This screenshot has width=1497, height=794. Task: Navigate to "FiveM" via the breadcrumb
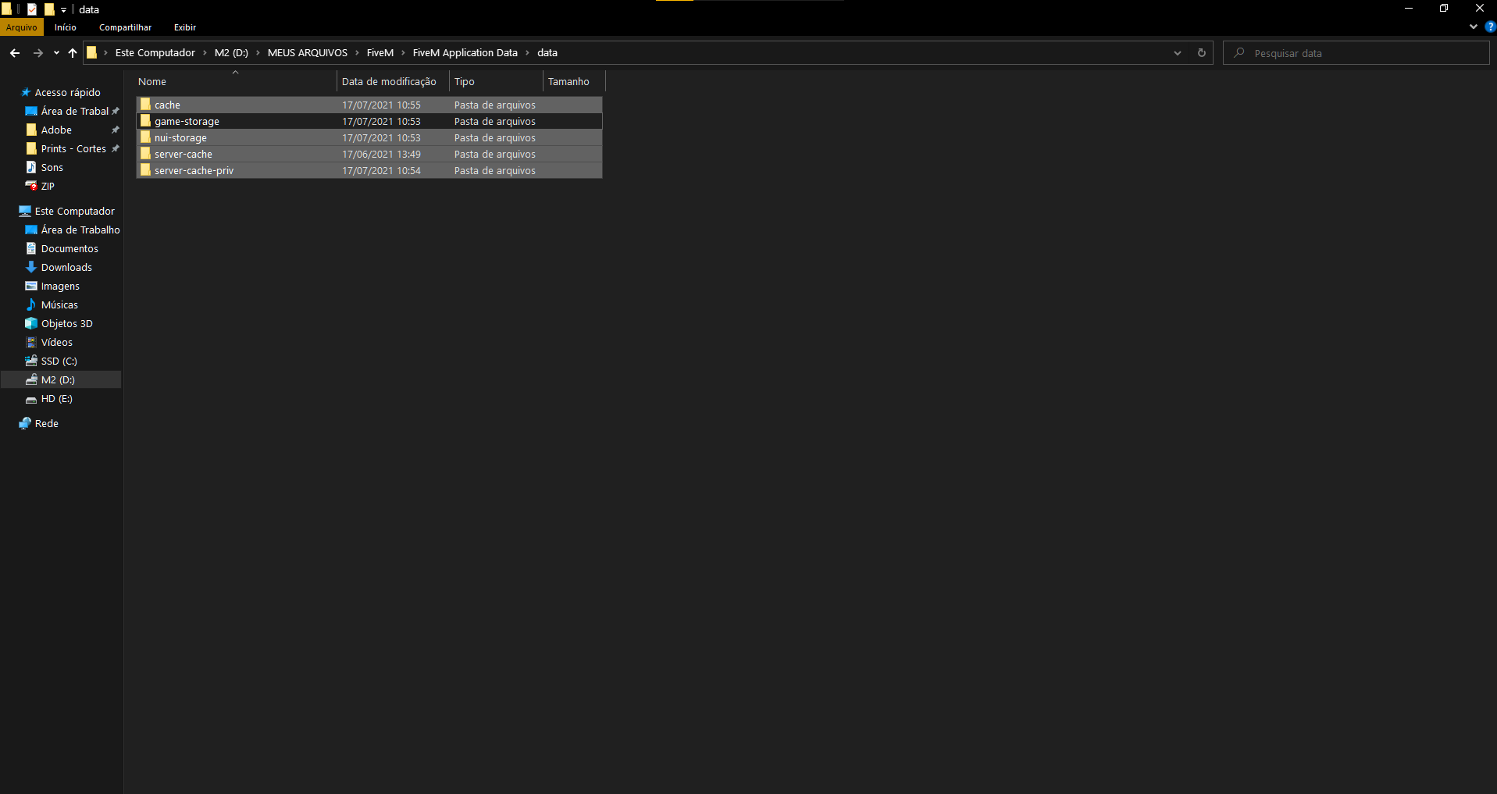[x=380, y=52]
